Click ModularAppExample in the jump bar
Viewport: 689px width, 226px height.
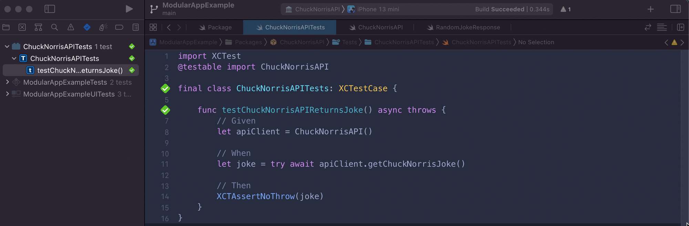pos(183,42)
